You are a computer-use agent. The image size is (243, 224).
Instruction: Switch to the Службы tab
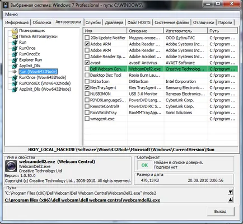click(x=93, y=22)
